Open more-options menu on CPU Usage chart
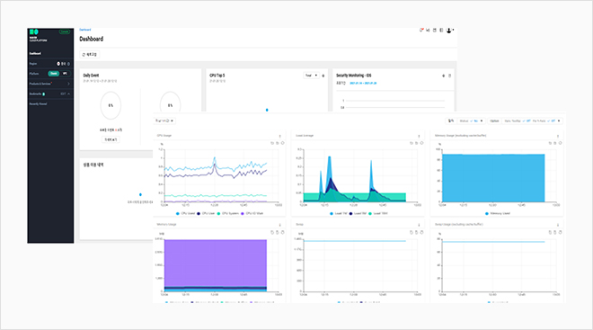593x330 pixels. (279, 136)
